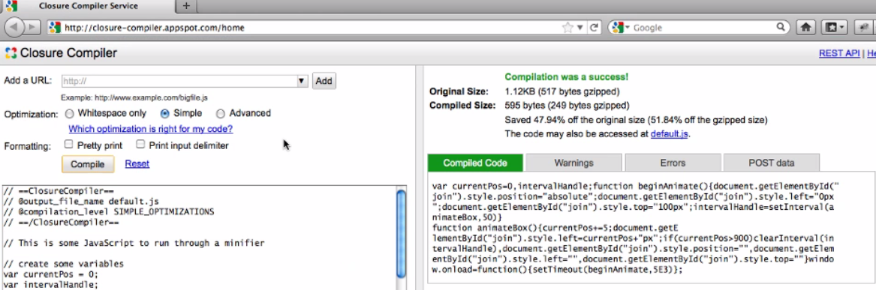Image resolution: width=876 pixels, height=290 pixels.
Task: Click the browser forward arrow
Action: pyautogui.click(x=32, y=27)
